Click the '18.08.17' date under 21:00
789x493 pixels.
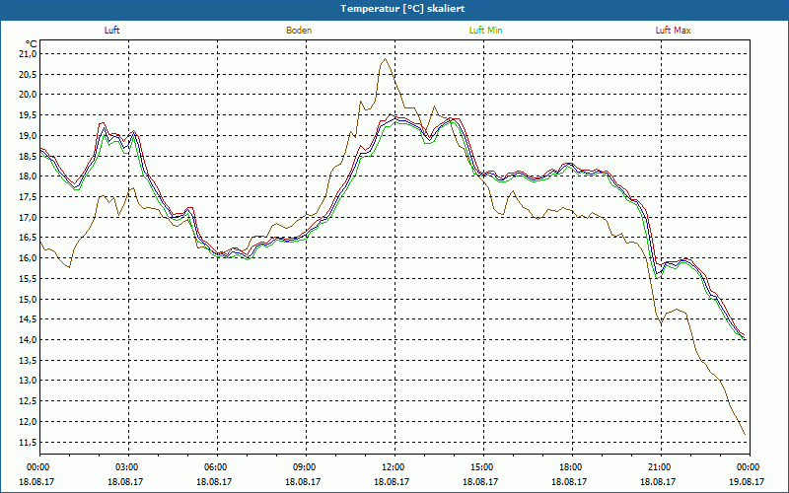(658, 481)
